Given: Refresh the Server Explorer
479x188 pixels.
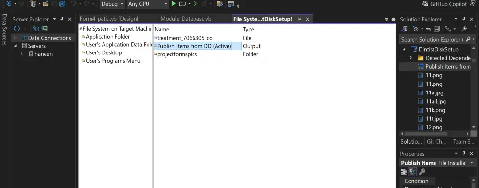Looking at the screenshot, I should pyautogui.click(x=17, y=29).
